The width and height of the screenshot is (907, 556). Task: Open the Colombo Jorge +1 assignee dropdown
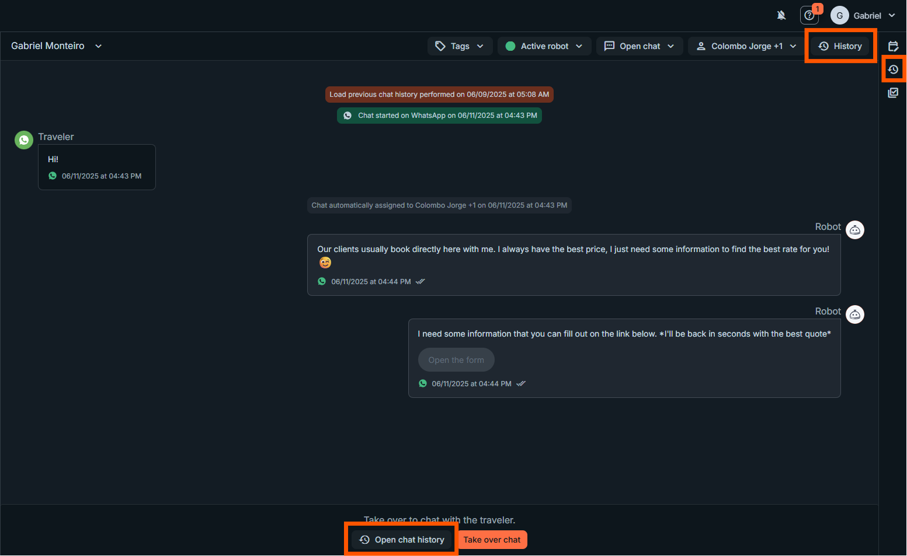pos(746,46)
